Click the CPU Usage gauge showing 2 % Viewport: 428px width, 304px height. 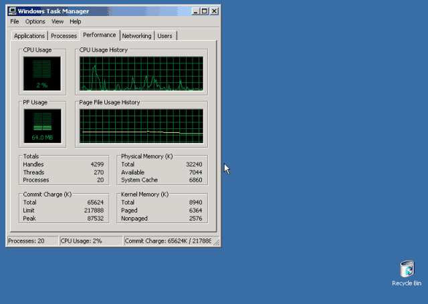(42, 73)
